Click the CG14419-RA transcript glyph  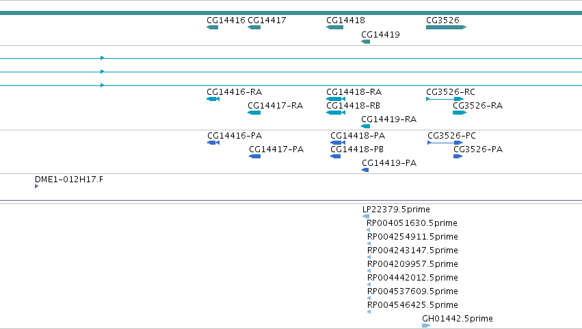[366, 126]
